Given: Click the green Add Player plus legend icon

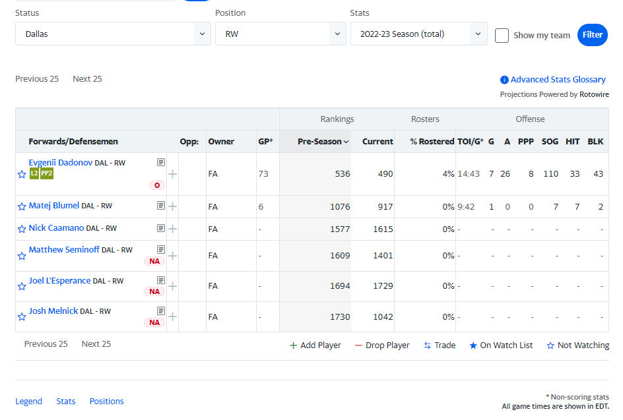Looking at the screenshot, I should pyautogui.click(x=293, y=345).
